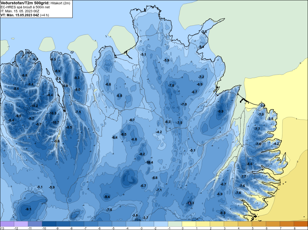Click yellow legend swatch between 0 and 1

189,224
